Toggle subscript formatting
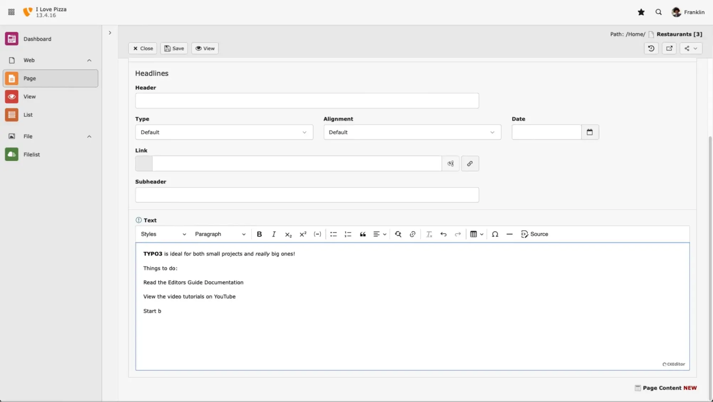Image resolution: width=713 pixels, height=402 pixels. pyautogui.click(x=288, y=234)
